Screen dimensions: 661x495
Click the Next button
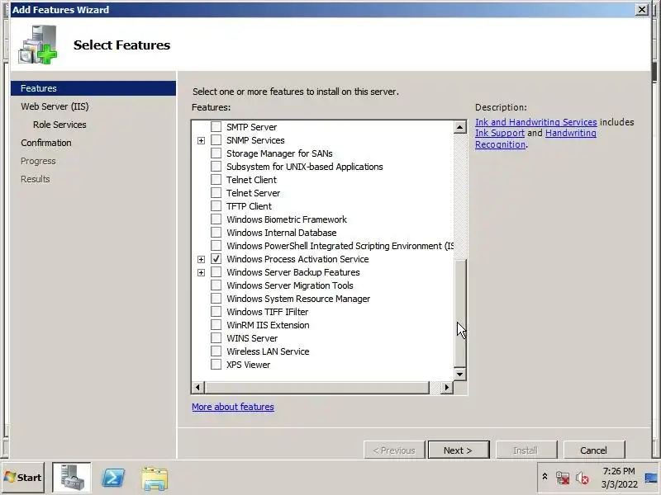[459, 450]
